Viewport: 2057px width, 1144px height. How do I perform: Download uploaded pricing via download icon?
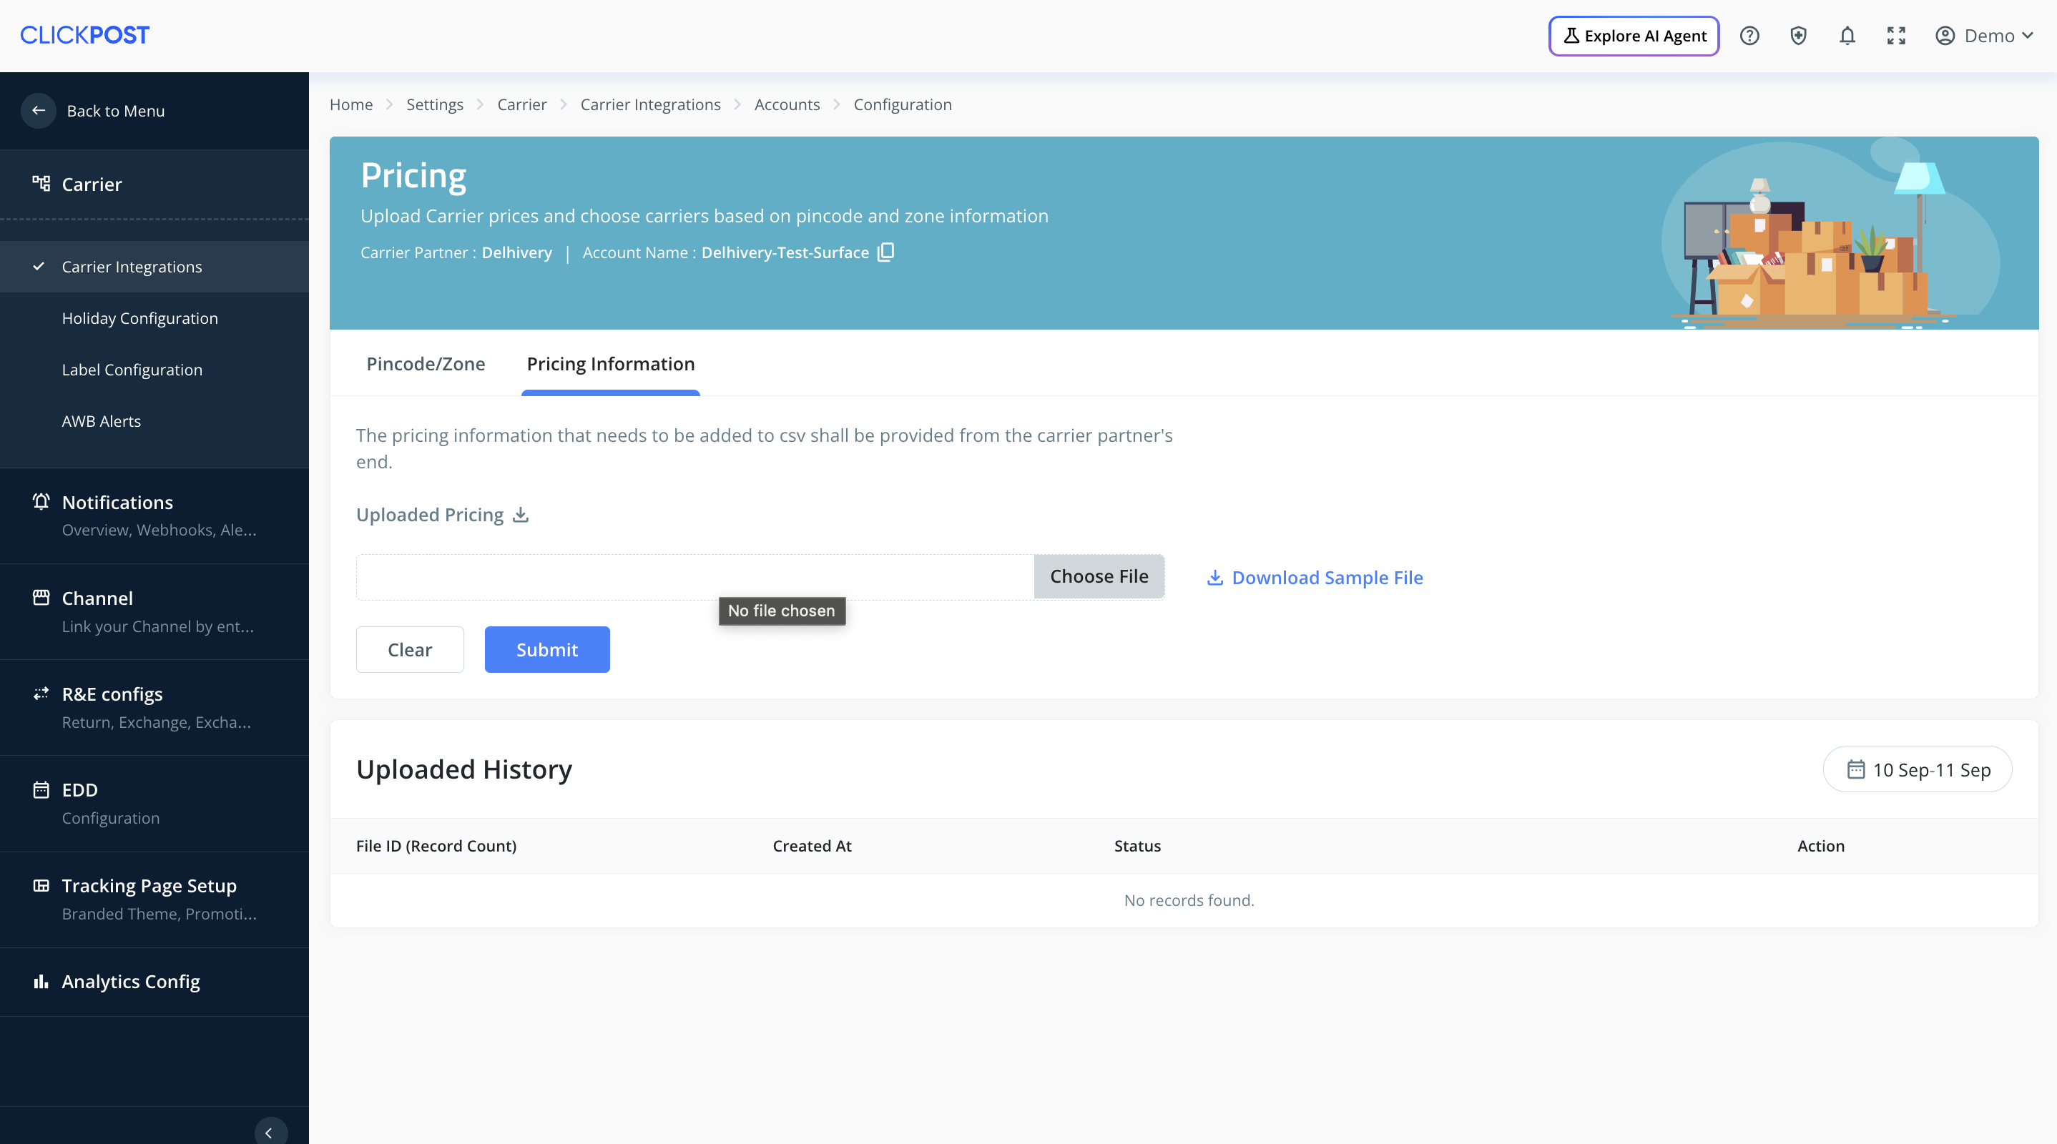pos(521,515)
